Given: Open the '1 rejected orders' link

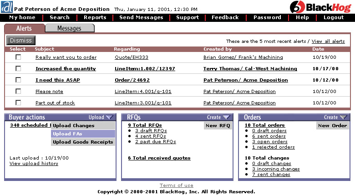Looking at the screenshot, I should pos(273,147).
